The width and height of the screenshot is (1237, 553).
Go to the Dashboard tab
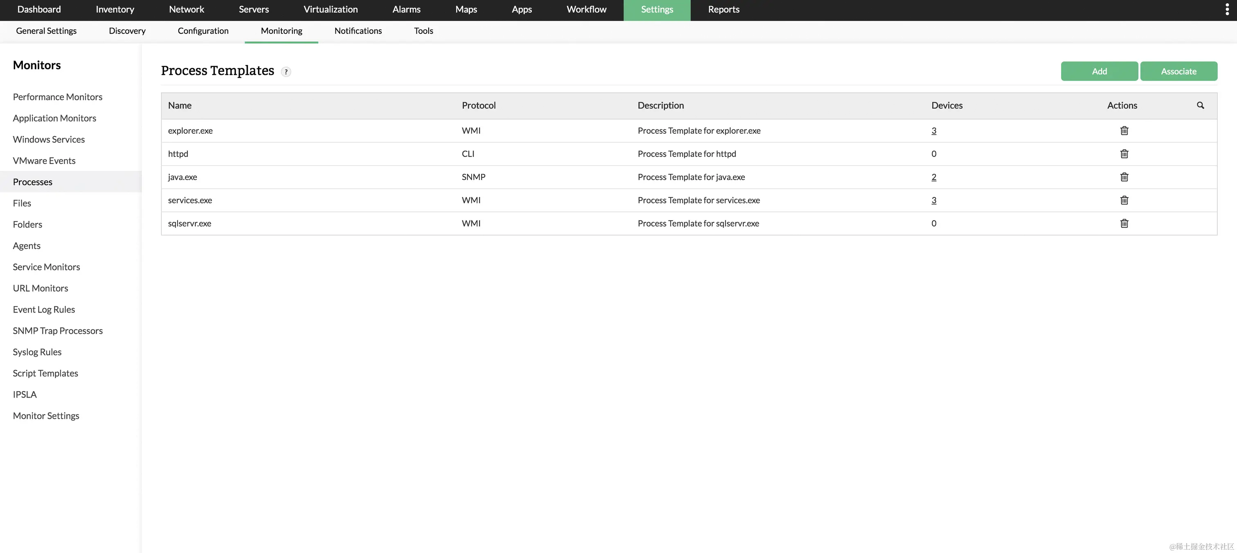(x=39, y=9)
